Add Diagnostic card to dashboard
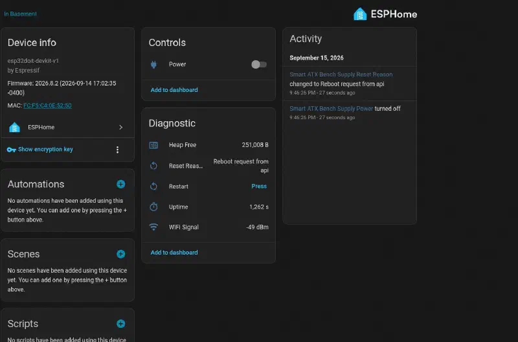This screenshot has width=518, height=342. point(174,253)
